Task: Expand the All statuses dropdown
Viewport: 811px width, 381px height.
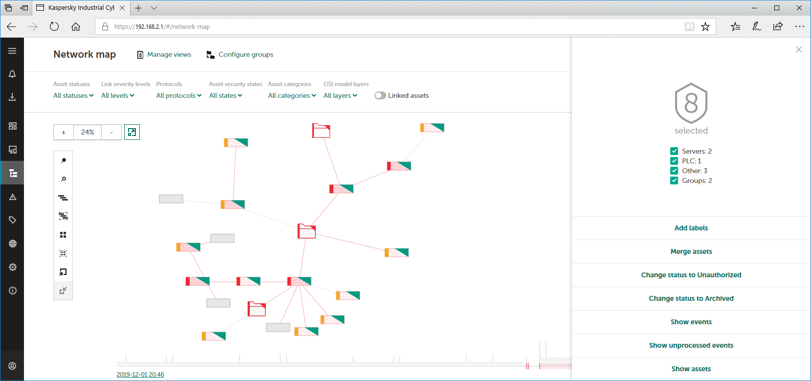Action: pyautogui.click(x=73, y=95)
